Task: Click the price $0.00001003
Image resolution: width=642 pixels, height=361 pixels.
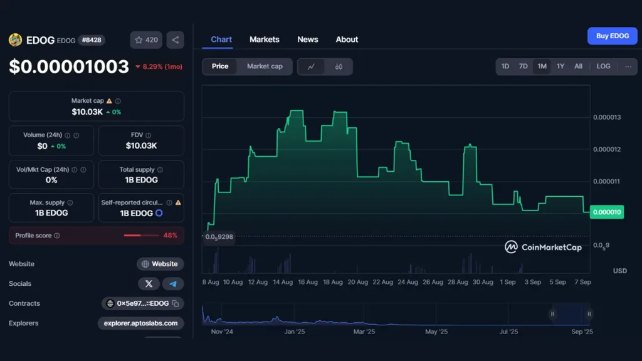Action: coord(69,66)
